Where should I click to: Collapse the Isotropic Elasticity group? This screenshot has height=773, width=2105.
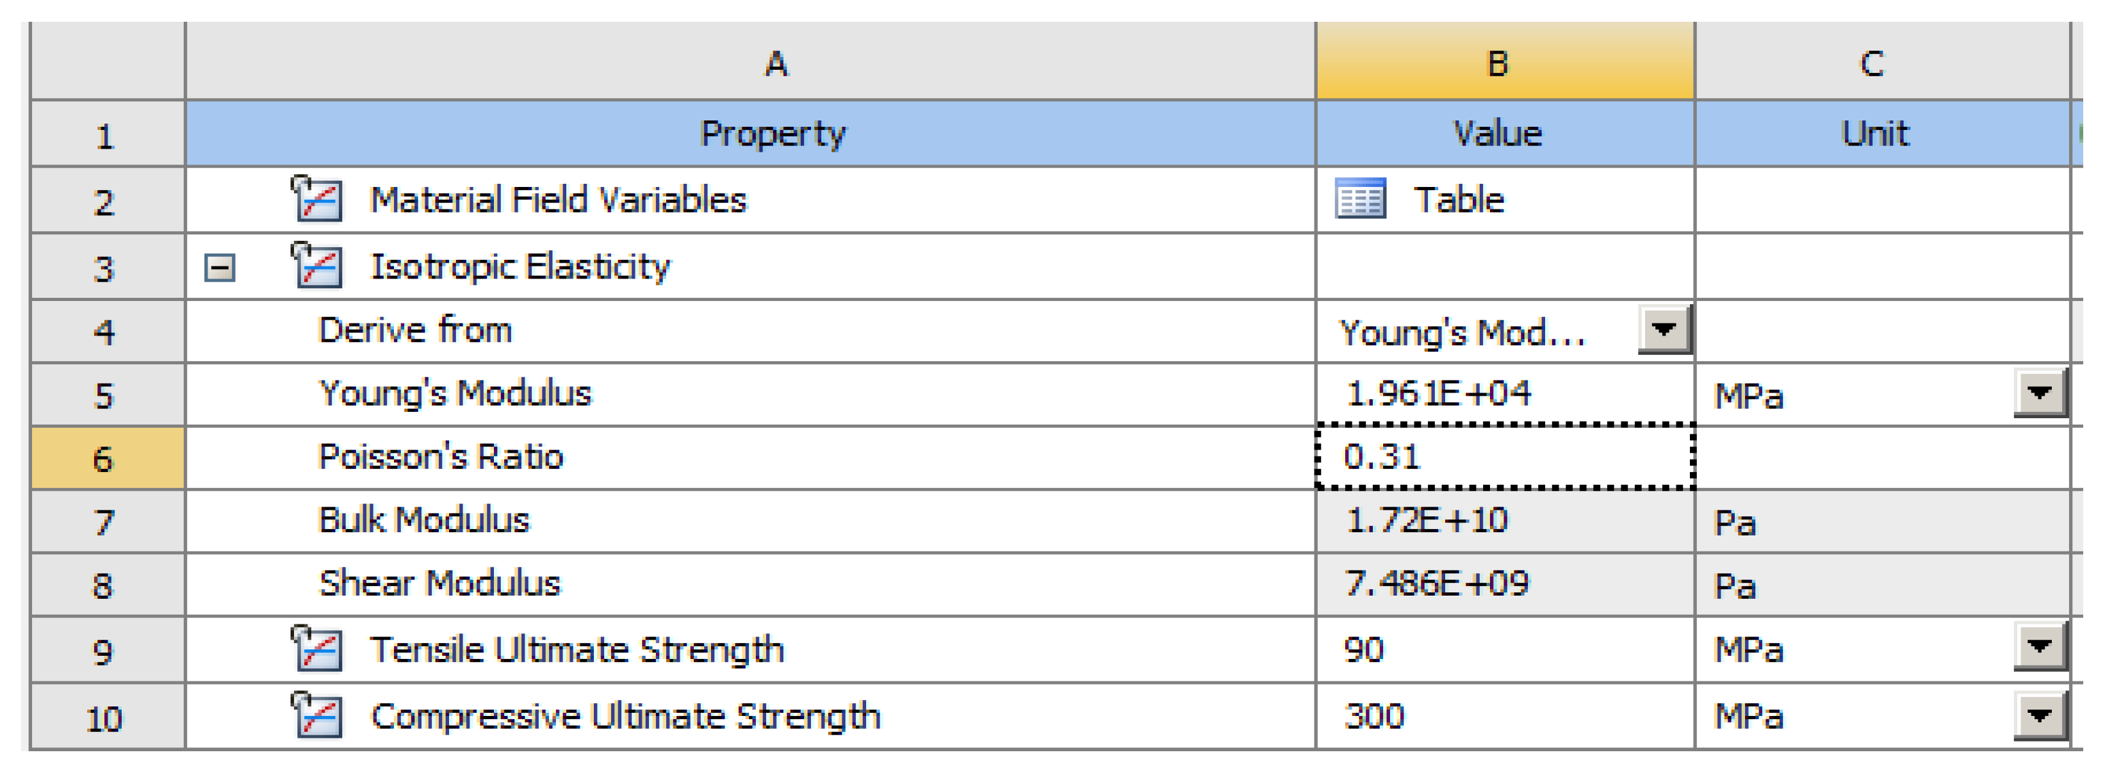tap(220, 268)
